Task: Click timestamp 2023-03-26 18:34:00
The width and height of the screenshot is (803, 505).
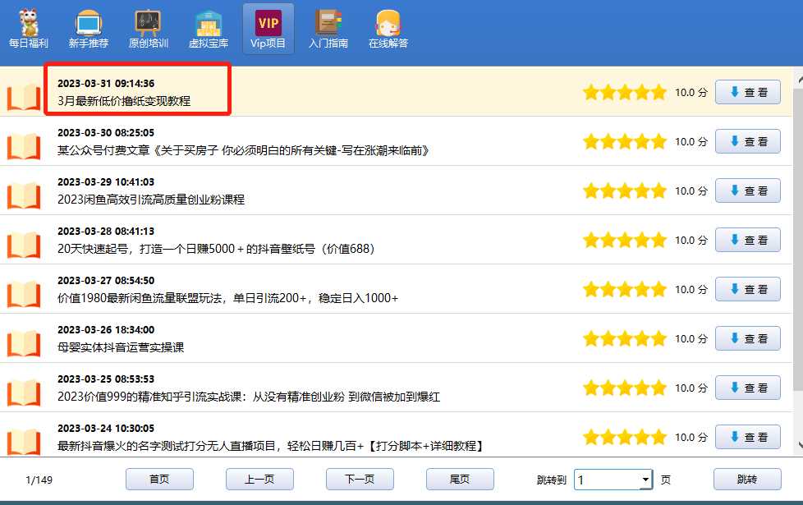Action: [106, 329]
